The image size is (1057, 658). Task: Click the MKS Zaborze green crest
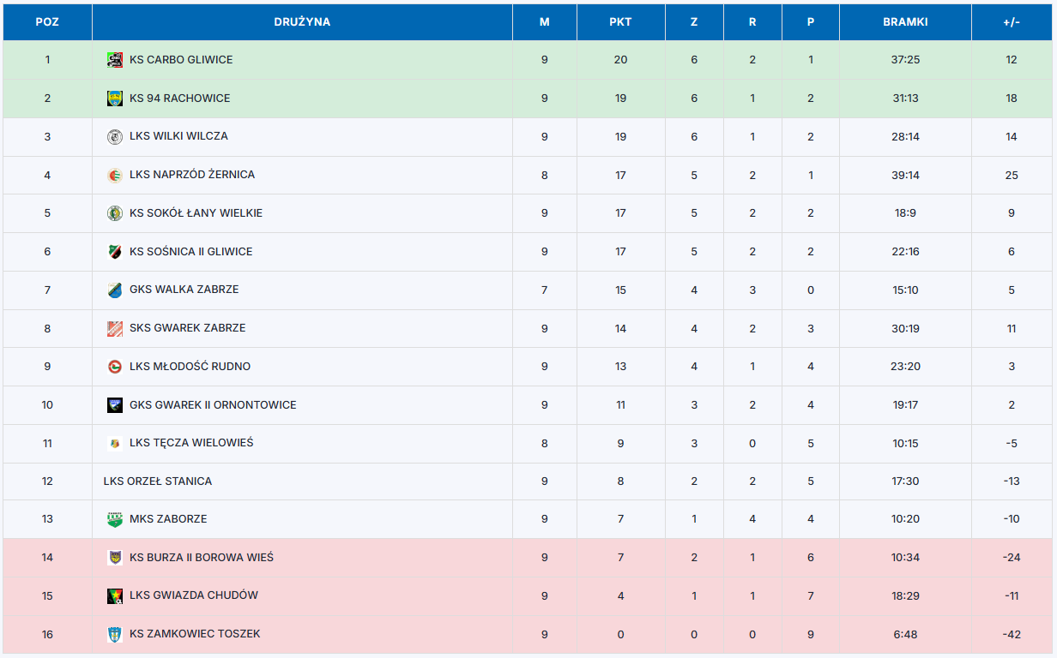click(115, 519)
